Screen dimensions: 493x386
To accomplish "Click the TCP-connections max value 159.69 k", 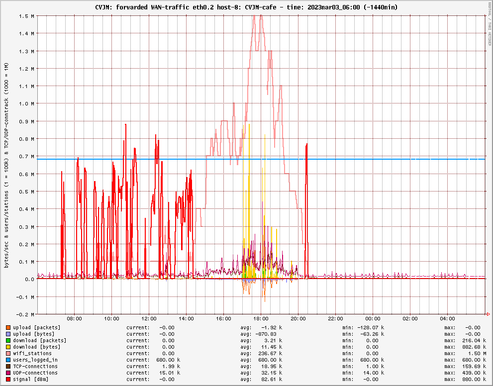I will tap(474, 366).
